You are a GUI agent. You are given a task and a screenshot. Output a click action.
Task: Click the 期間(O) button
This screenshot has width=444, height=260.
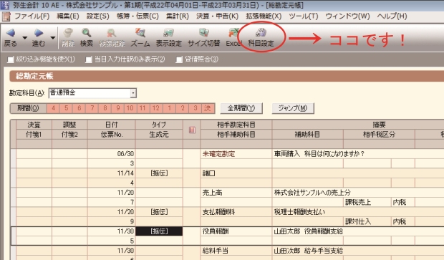(x=28, y=108)
